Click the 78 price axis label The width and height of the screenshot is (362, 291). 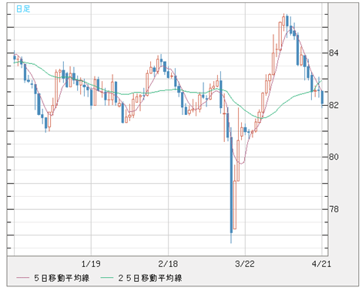(x=334, y=209)
